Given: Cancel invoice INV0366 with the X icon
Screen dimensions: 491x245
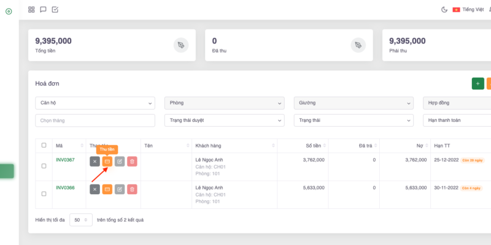Looking at the screenshot, I should pos(95,189).
